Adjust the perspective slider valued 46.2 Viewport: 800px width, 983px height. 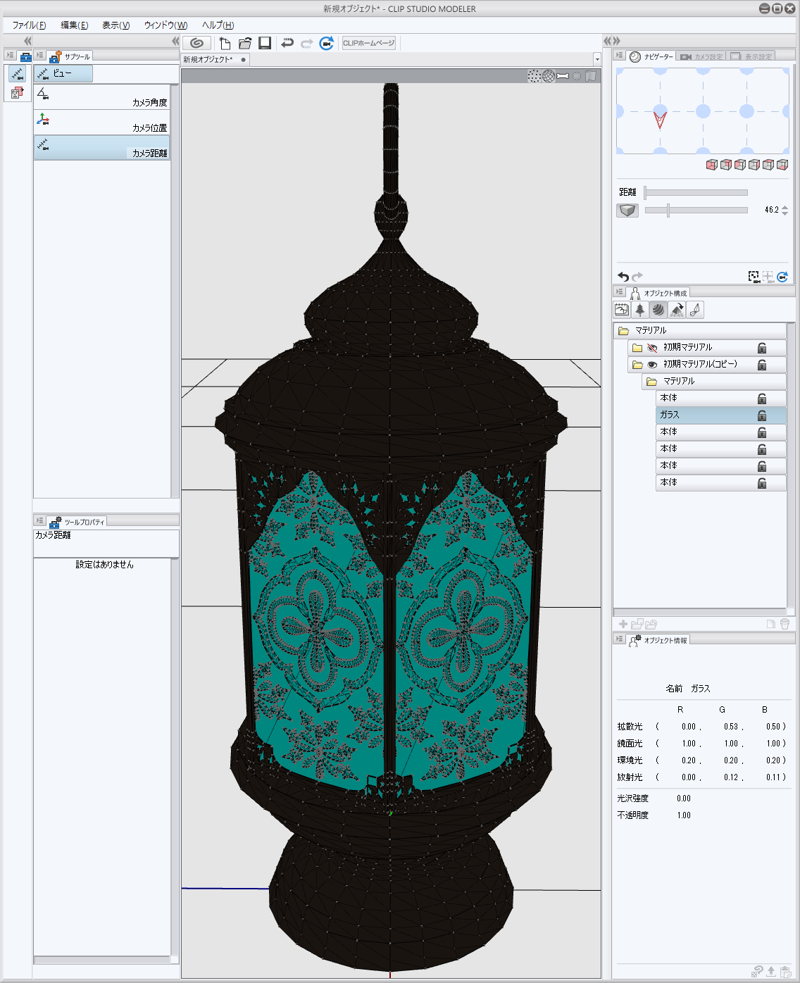pyautogui.click(x=696, y=210)
